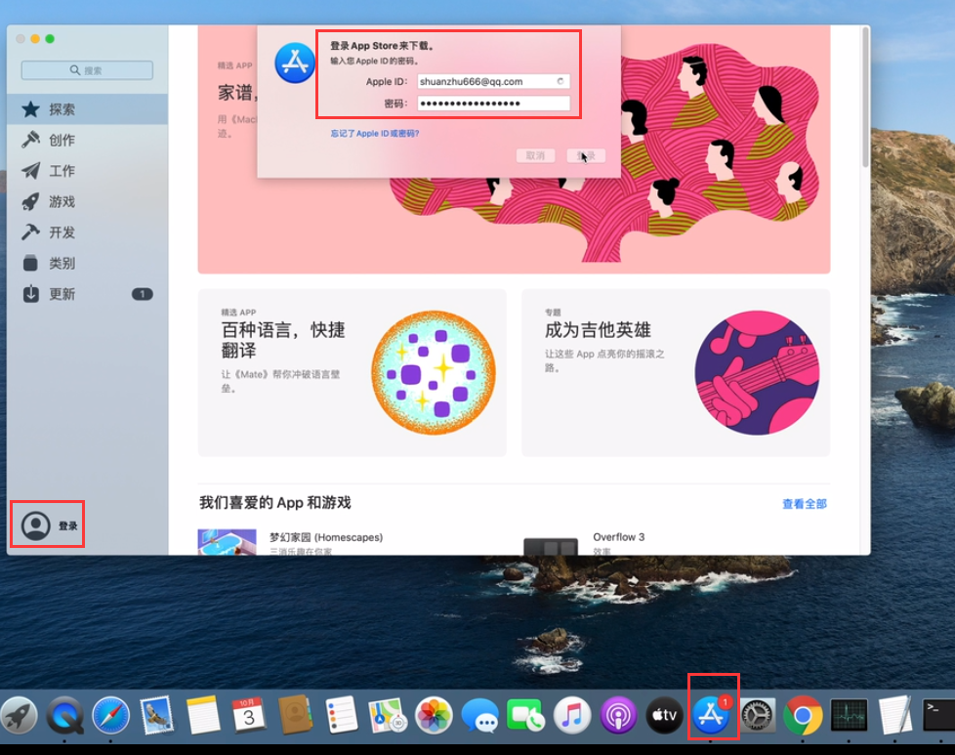This screenshot has width=955, height=755.
Task: Click the Mate translator circular artwork
Action: click(434, 373)
